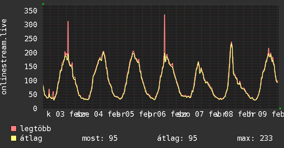
Task: Click the 0 y-axis label
Action: [x=35, y=108]
